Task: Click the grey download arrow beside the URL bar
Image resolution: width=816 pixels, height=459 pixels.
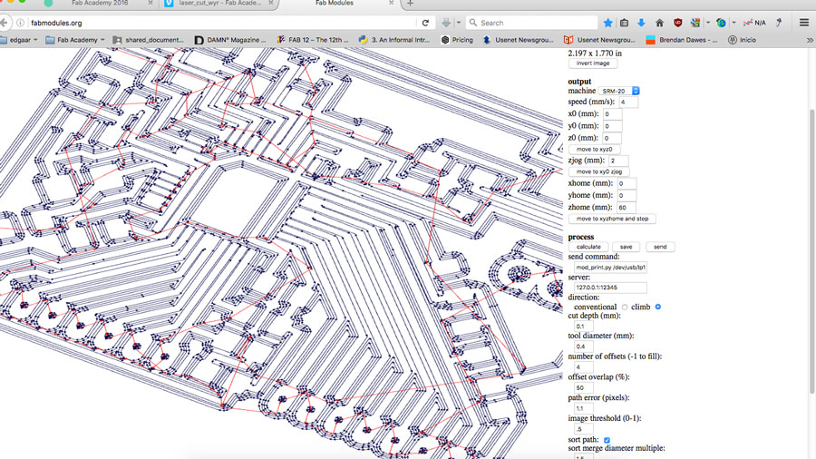Action: 446,23
